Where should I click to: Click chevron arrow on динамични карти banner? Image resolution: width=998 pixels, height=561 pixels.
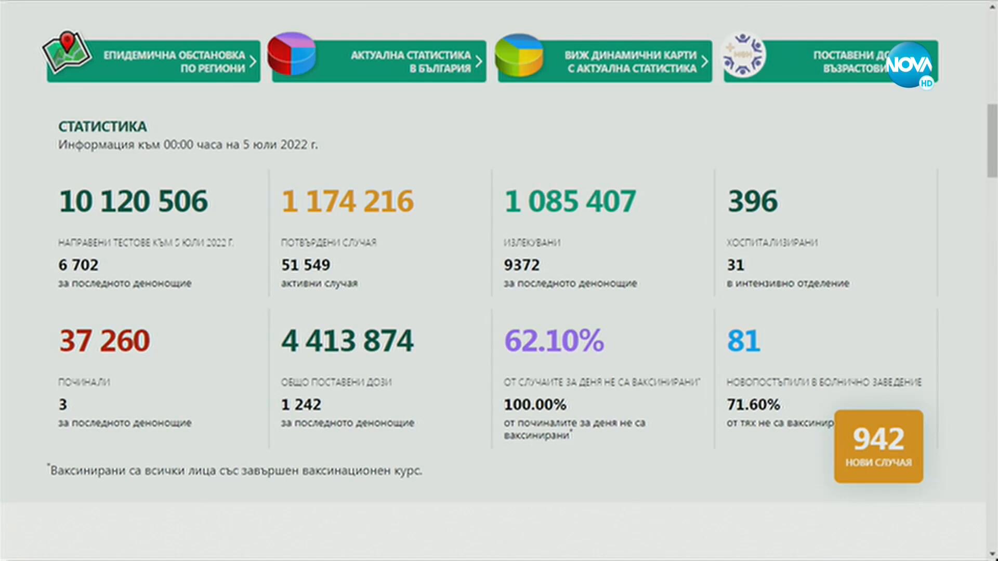704,62
